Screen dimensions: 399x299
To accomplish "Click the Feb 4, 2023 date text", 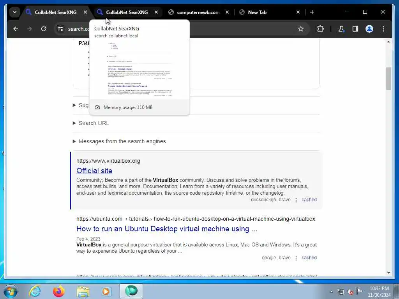I will click(x=88, y=239).
